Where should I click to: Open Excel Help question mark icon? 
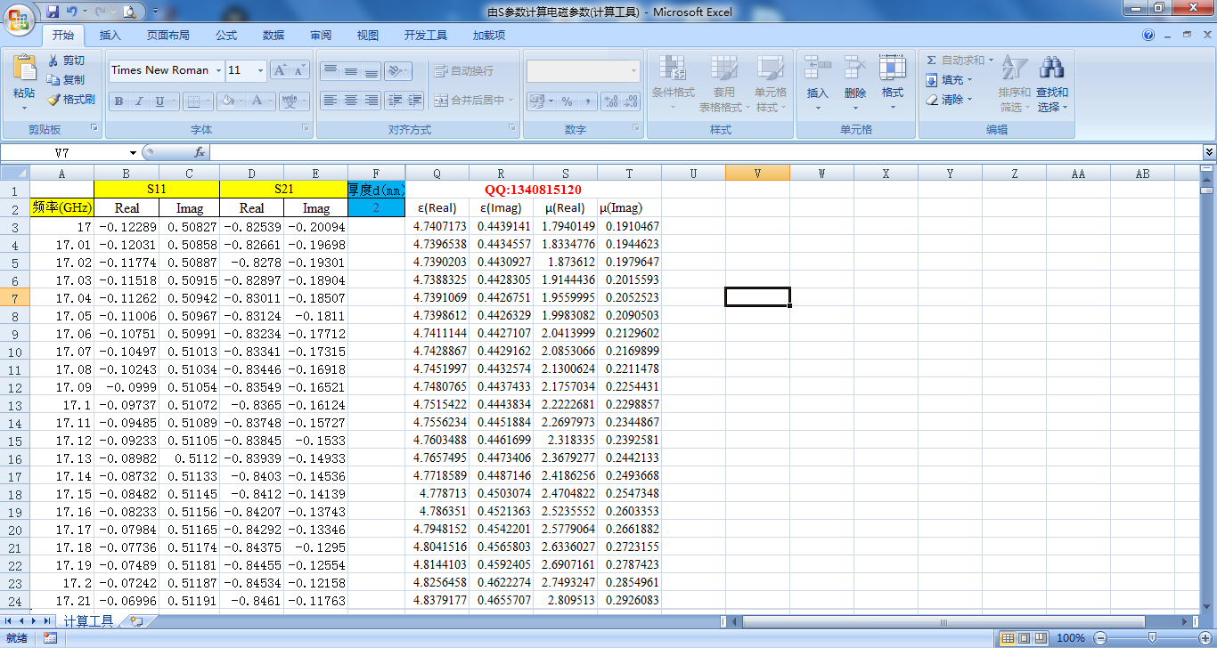pos(1148,36)
